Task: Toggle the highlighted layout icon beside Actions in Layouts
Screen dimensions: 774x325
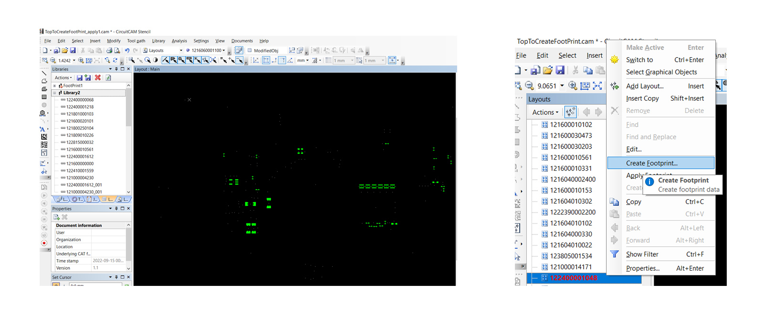Action: [570, 112]
